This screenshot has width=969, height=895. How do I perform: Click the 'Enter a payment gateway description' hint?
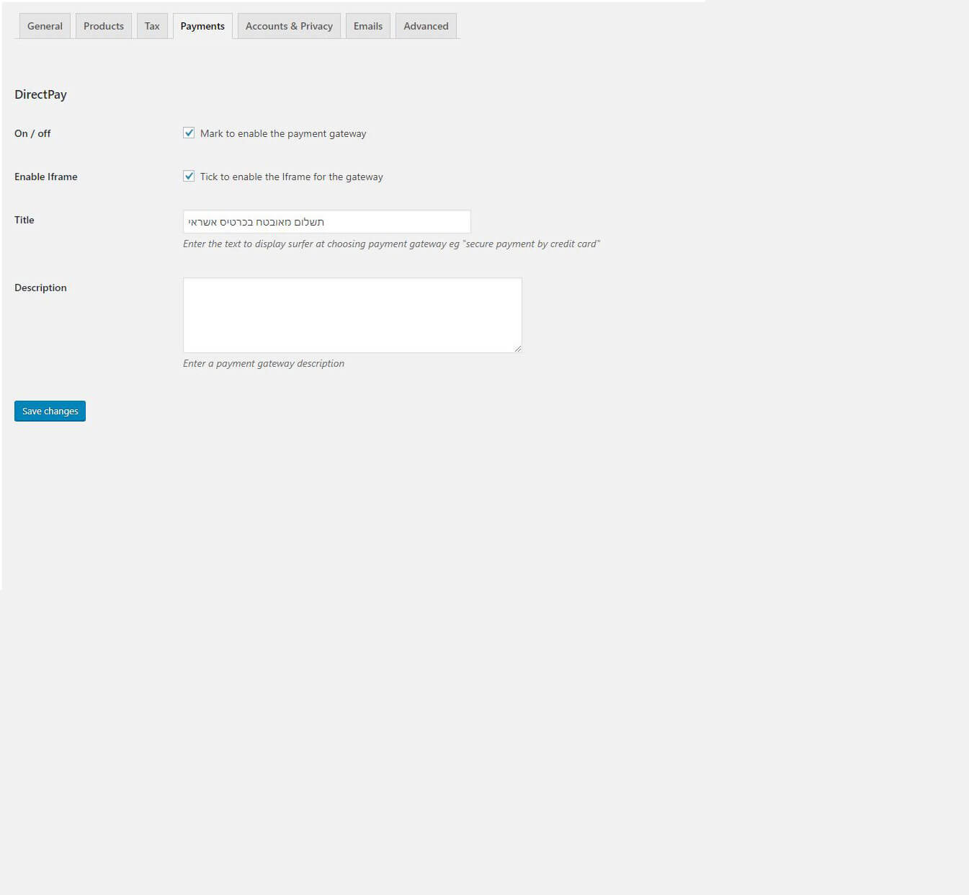point(264,363)
